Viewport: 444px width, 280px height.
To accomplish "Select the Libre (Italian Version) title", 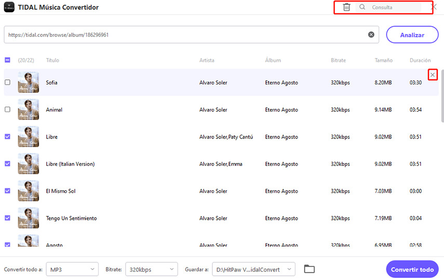I will pyautogui.click(x=70, y=164).
